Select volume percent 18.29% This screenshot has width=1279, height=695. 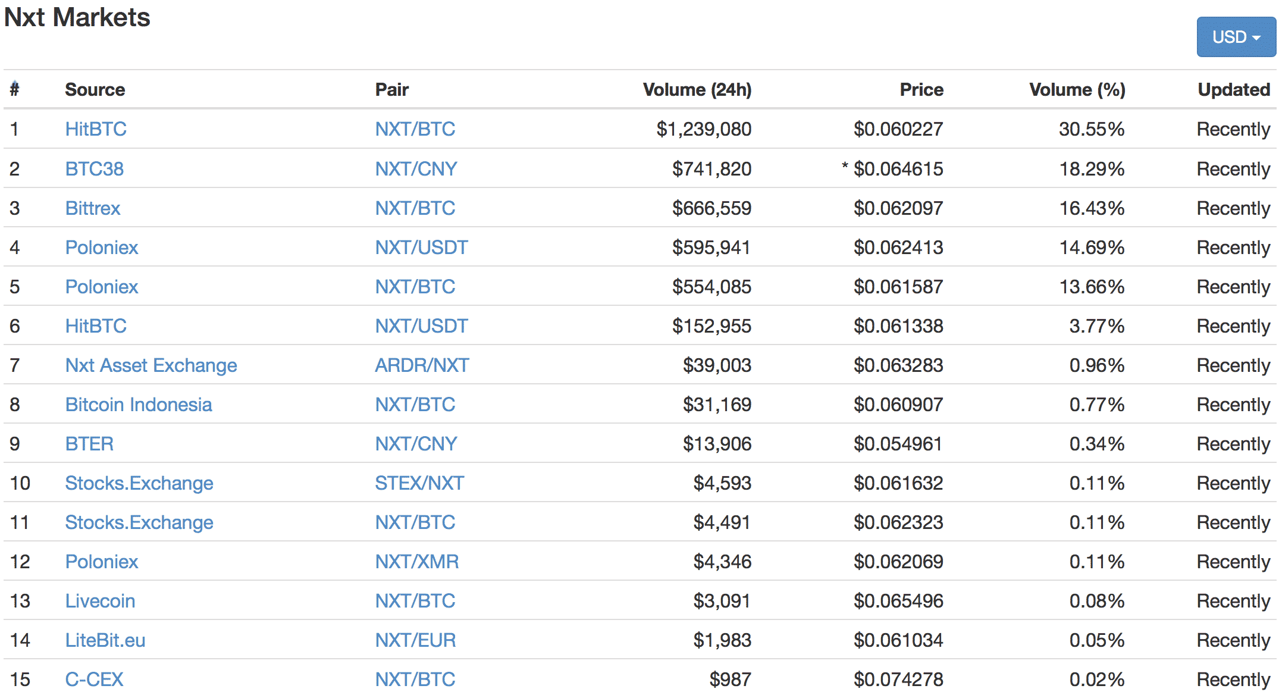(x=1092, y=169)
